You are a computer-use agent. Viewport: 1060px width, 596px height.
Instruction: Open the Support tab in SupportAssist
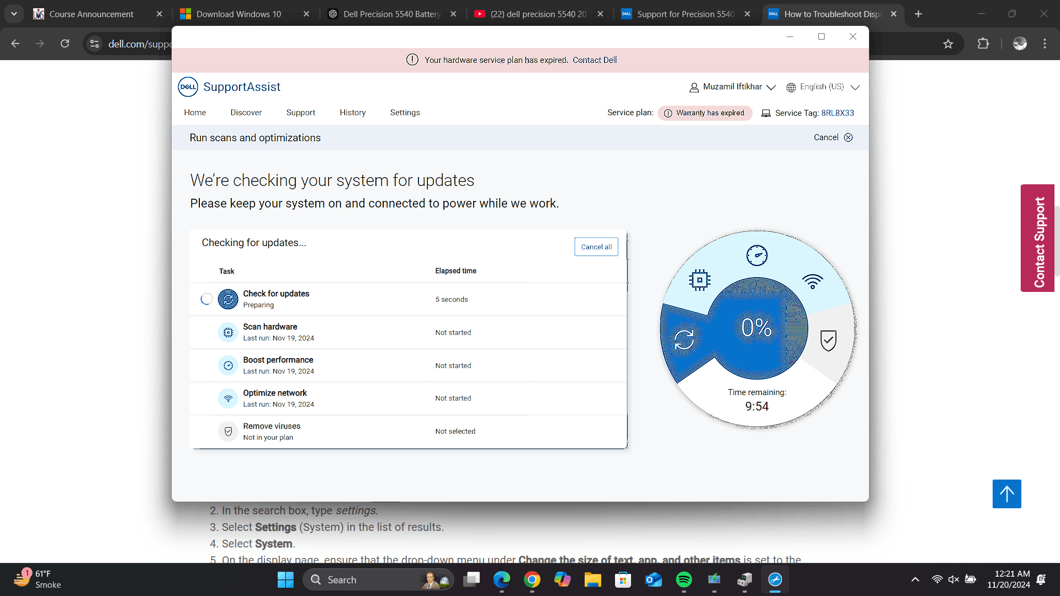(x=301, y=113)
